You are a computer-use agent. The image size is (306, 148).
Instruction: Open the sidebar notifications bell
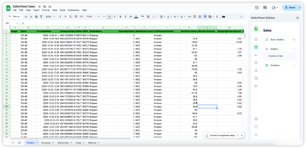[256, 134]
